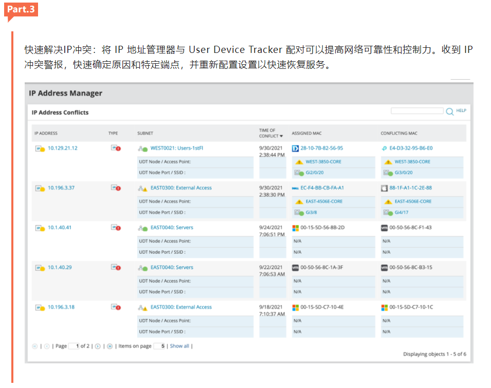Go to first page arrow

pyautogui.click(x=35, y=346)
